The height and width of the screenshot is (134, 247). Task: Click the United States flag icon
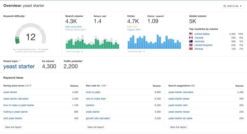pyautogui.click(x=191, y=34)
